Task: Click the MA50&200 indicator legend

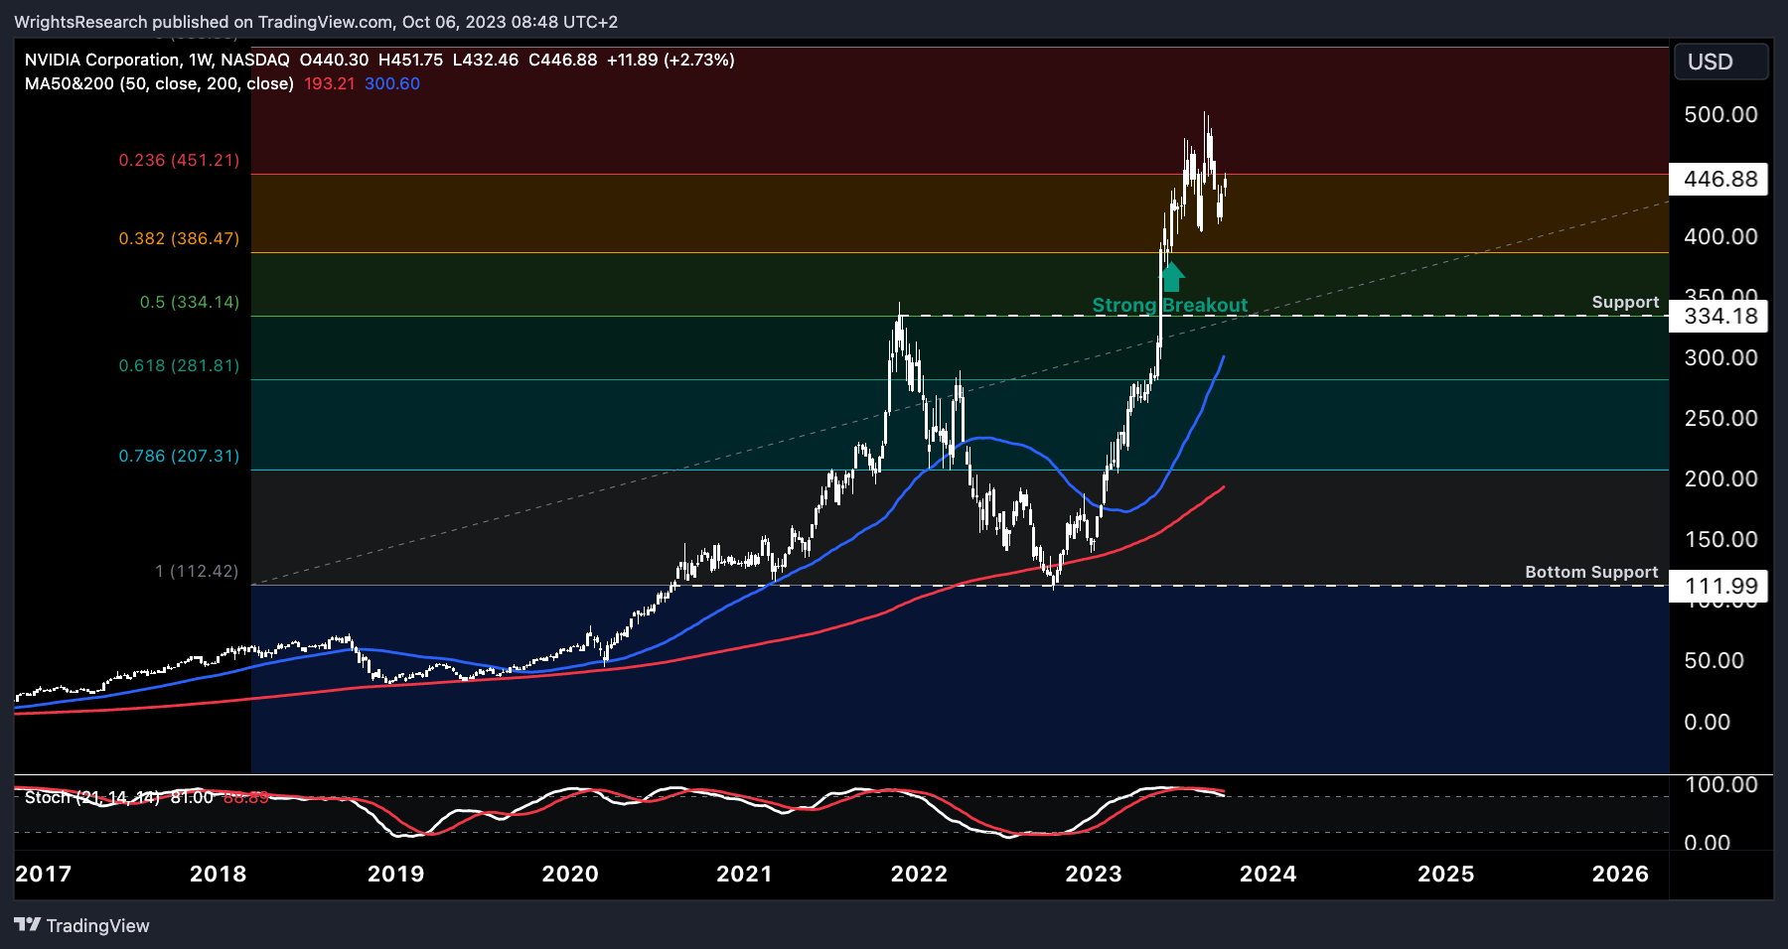Action: click(x=159, y=83)
